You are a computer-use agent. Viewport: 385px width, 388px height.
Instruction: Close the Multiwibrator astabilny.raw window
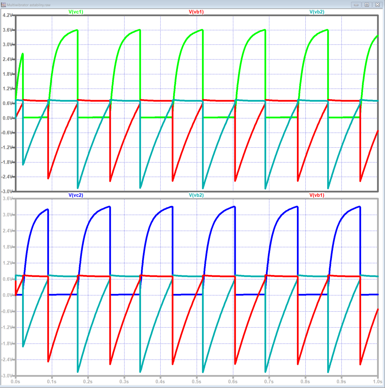click(x=377, y=5)
